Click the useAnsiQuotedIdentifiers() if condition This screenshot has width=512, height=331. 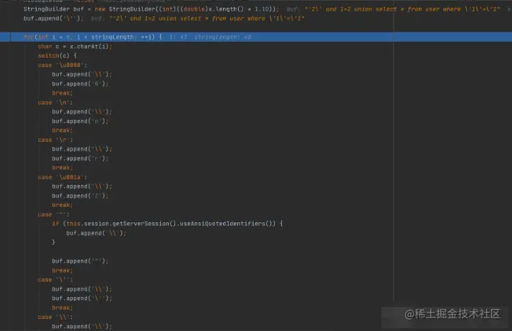click(167, 224)
